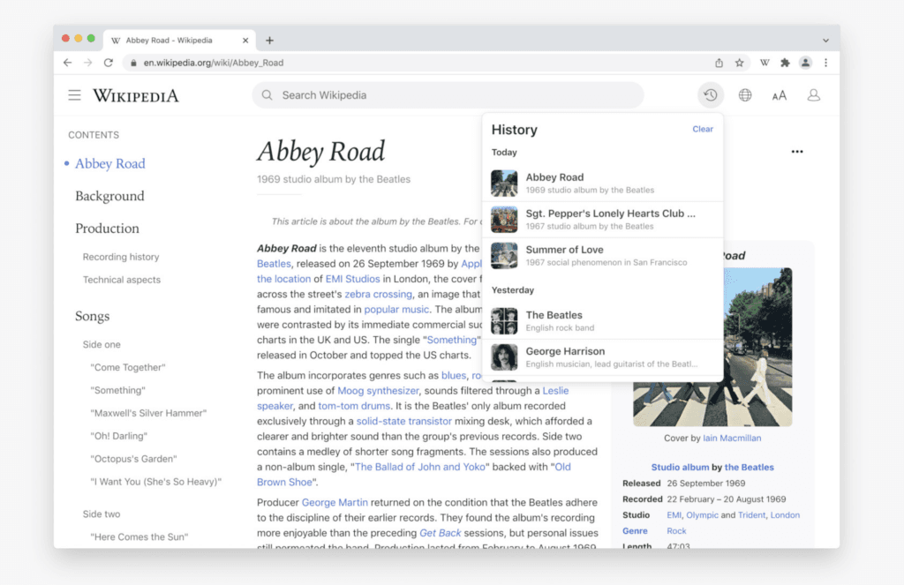Jump to the Background section
The image size is (904, 585).
point(109,196)
